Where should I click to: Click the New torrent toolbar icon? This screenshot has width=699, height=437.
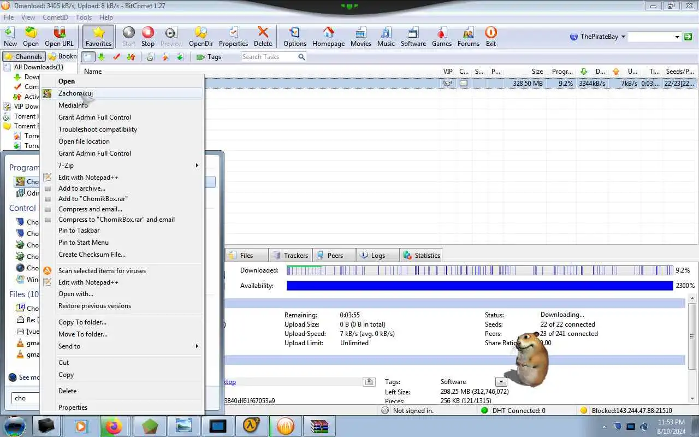(x=10, y=37)
